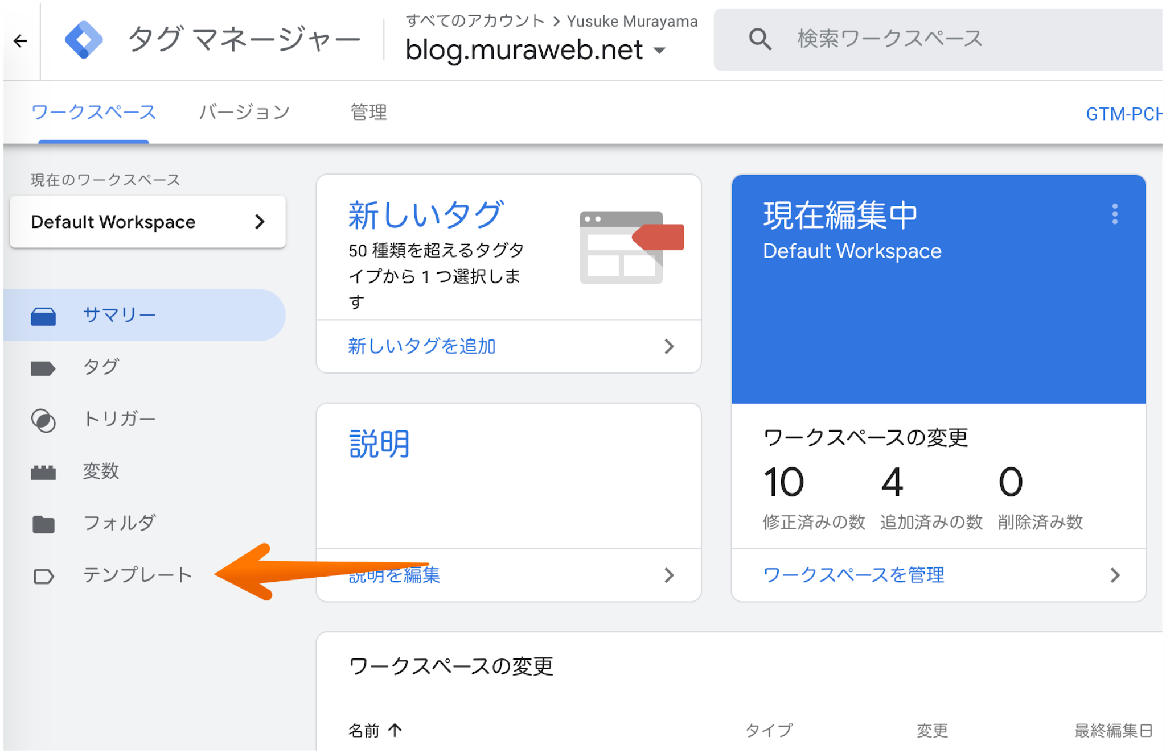Viewport: 1166px width, 754px height.
Task: Click the タイプ column header
Action: (x=769, y=730)
